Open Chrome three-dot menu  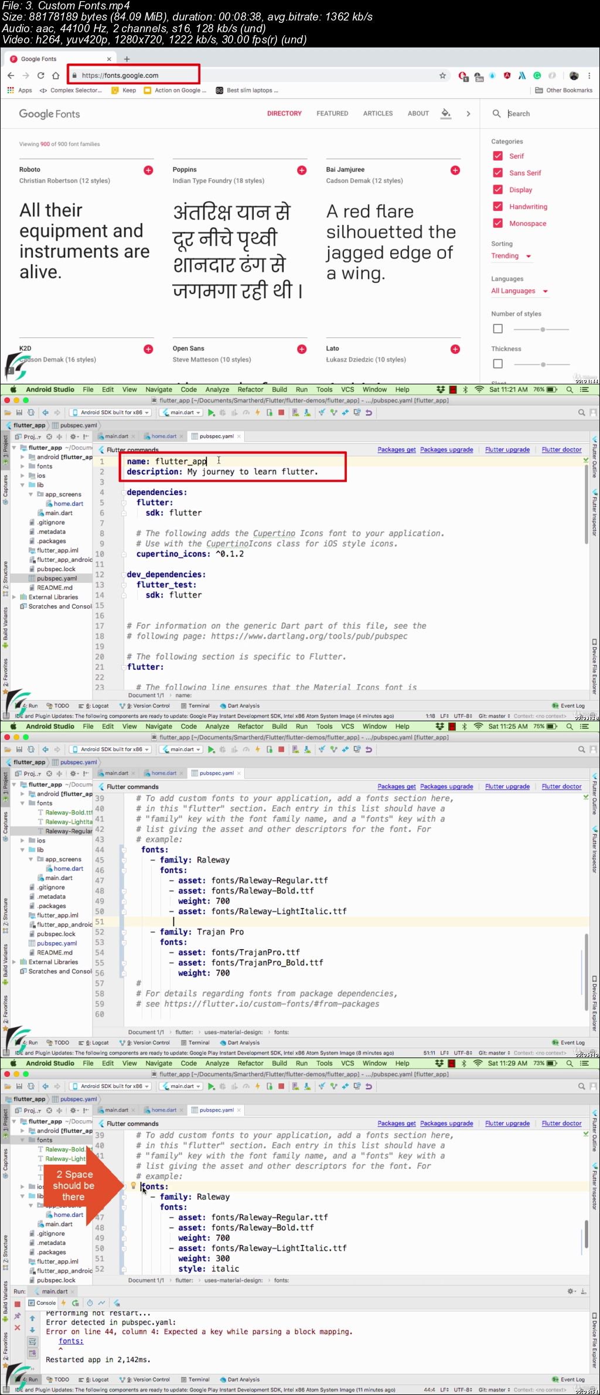(x=589, y=76)
